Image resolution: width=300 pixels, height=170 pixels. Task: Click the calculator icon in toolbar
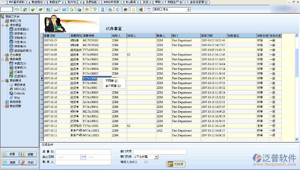point(103,9)
